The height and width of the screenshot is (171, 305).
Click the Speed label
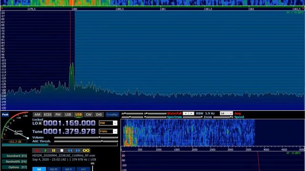point(239,117)
